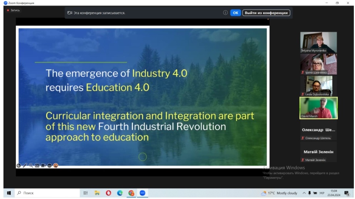Go to previous slide with back arrow
This screenshot has height=199, width=355.
click(x=18, y=166)
